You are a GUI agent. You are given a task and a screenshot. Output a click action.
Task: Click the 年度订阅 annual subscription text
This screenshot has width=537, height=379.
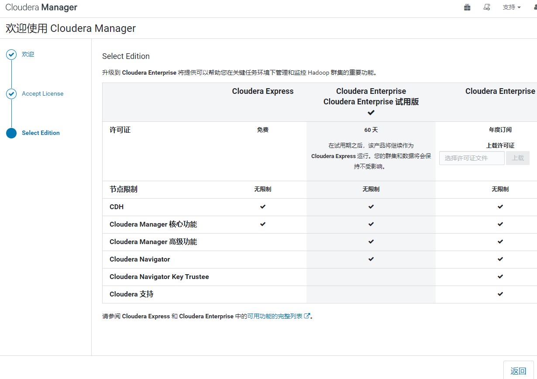point(500,130)
